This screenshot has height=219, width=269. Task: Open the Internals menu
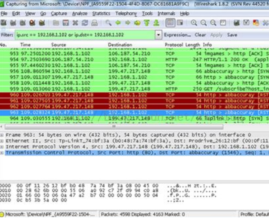tap(166, 14)
